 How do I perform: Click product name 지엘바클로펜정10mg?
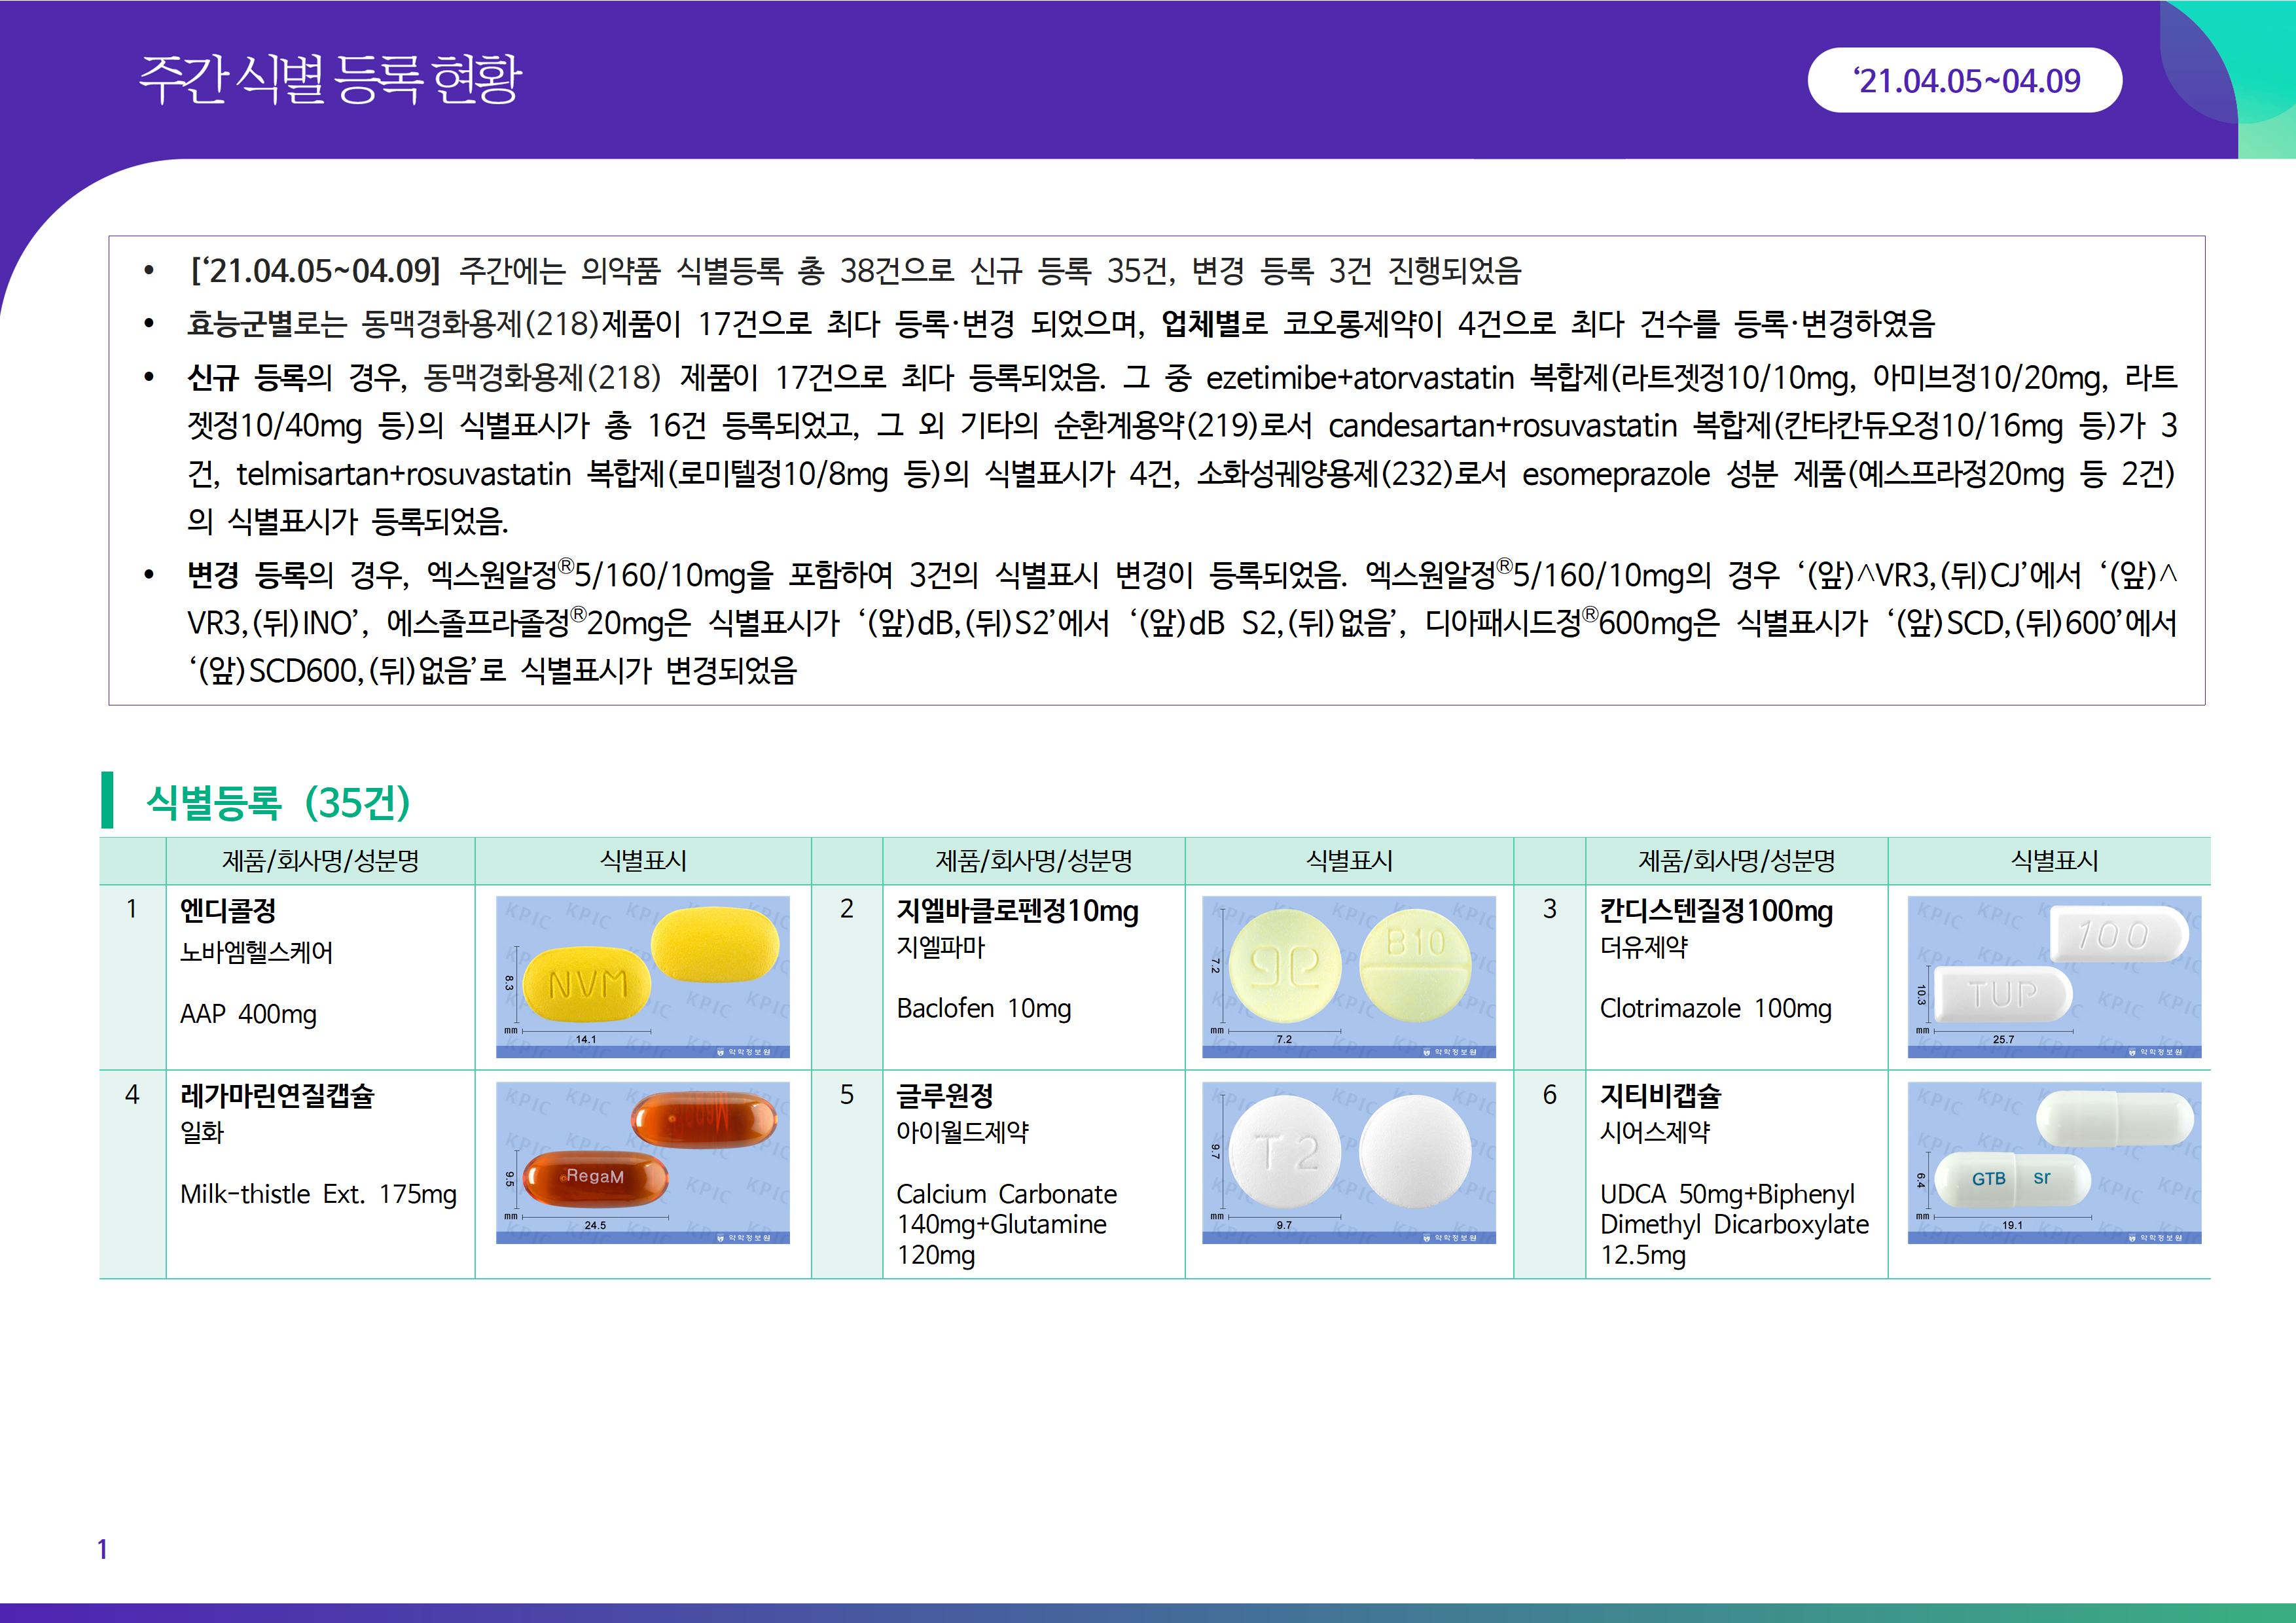[1017, 911]
